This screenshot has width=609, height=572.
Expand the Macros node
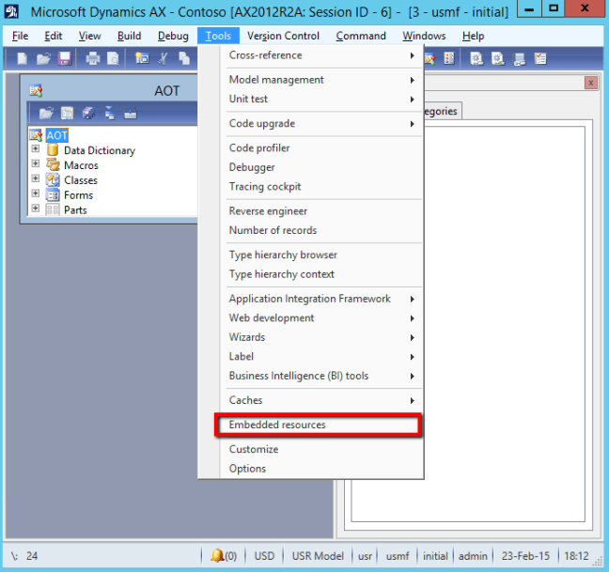click(x=36, y=163)
